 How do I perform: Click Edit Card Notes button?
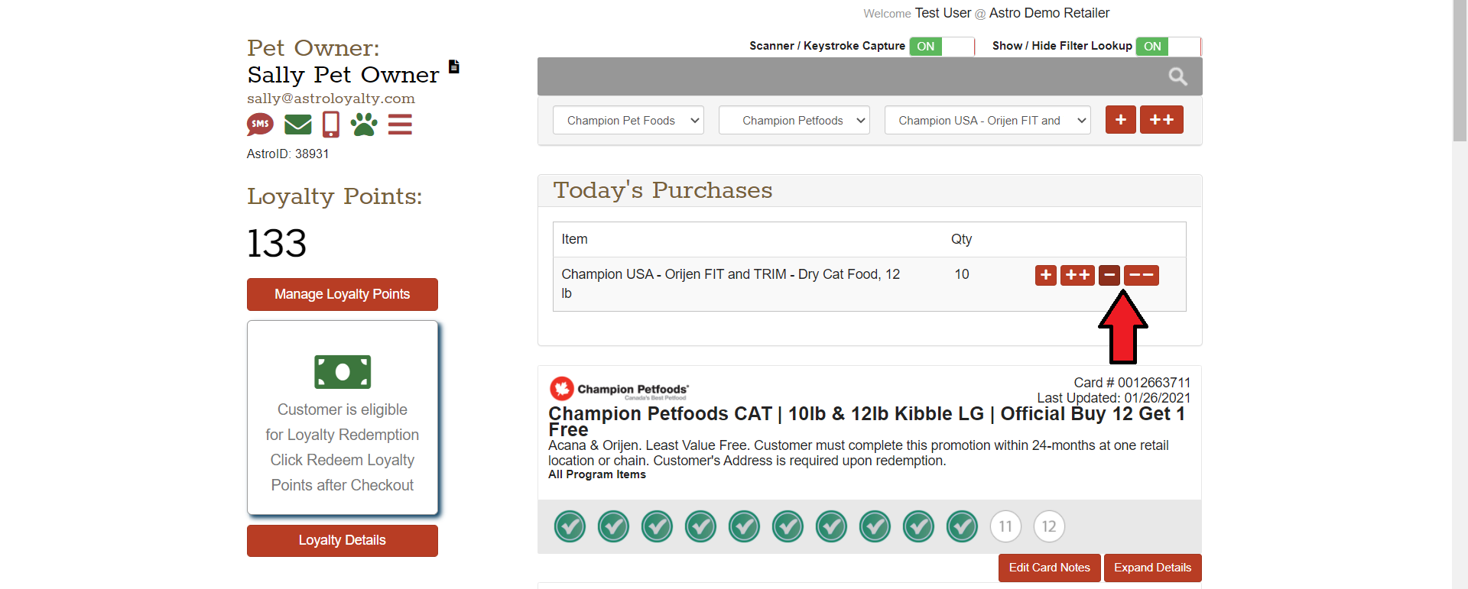(1050, 568)
